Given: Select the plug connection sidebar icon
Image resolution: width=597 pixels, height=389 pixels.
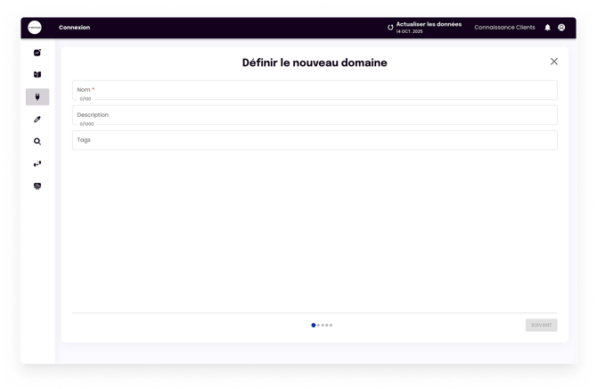Looking at the screenshot, I should click(37, 97).
